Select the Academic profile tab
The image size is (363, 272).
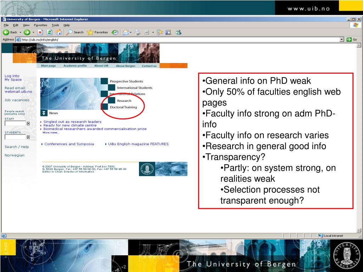[75, 66]
